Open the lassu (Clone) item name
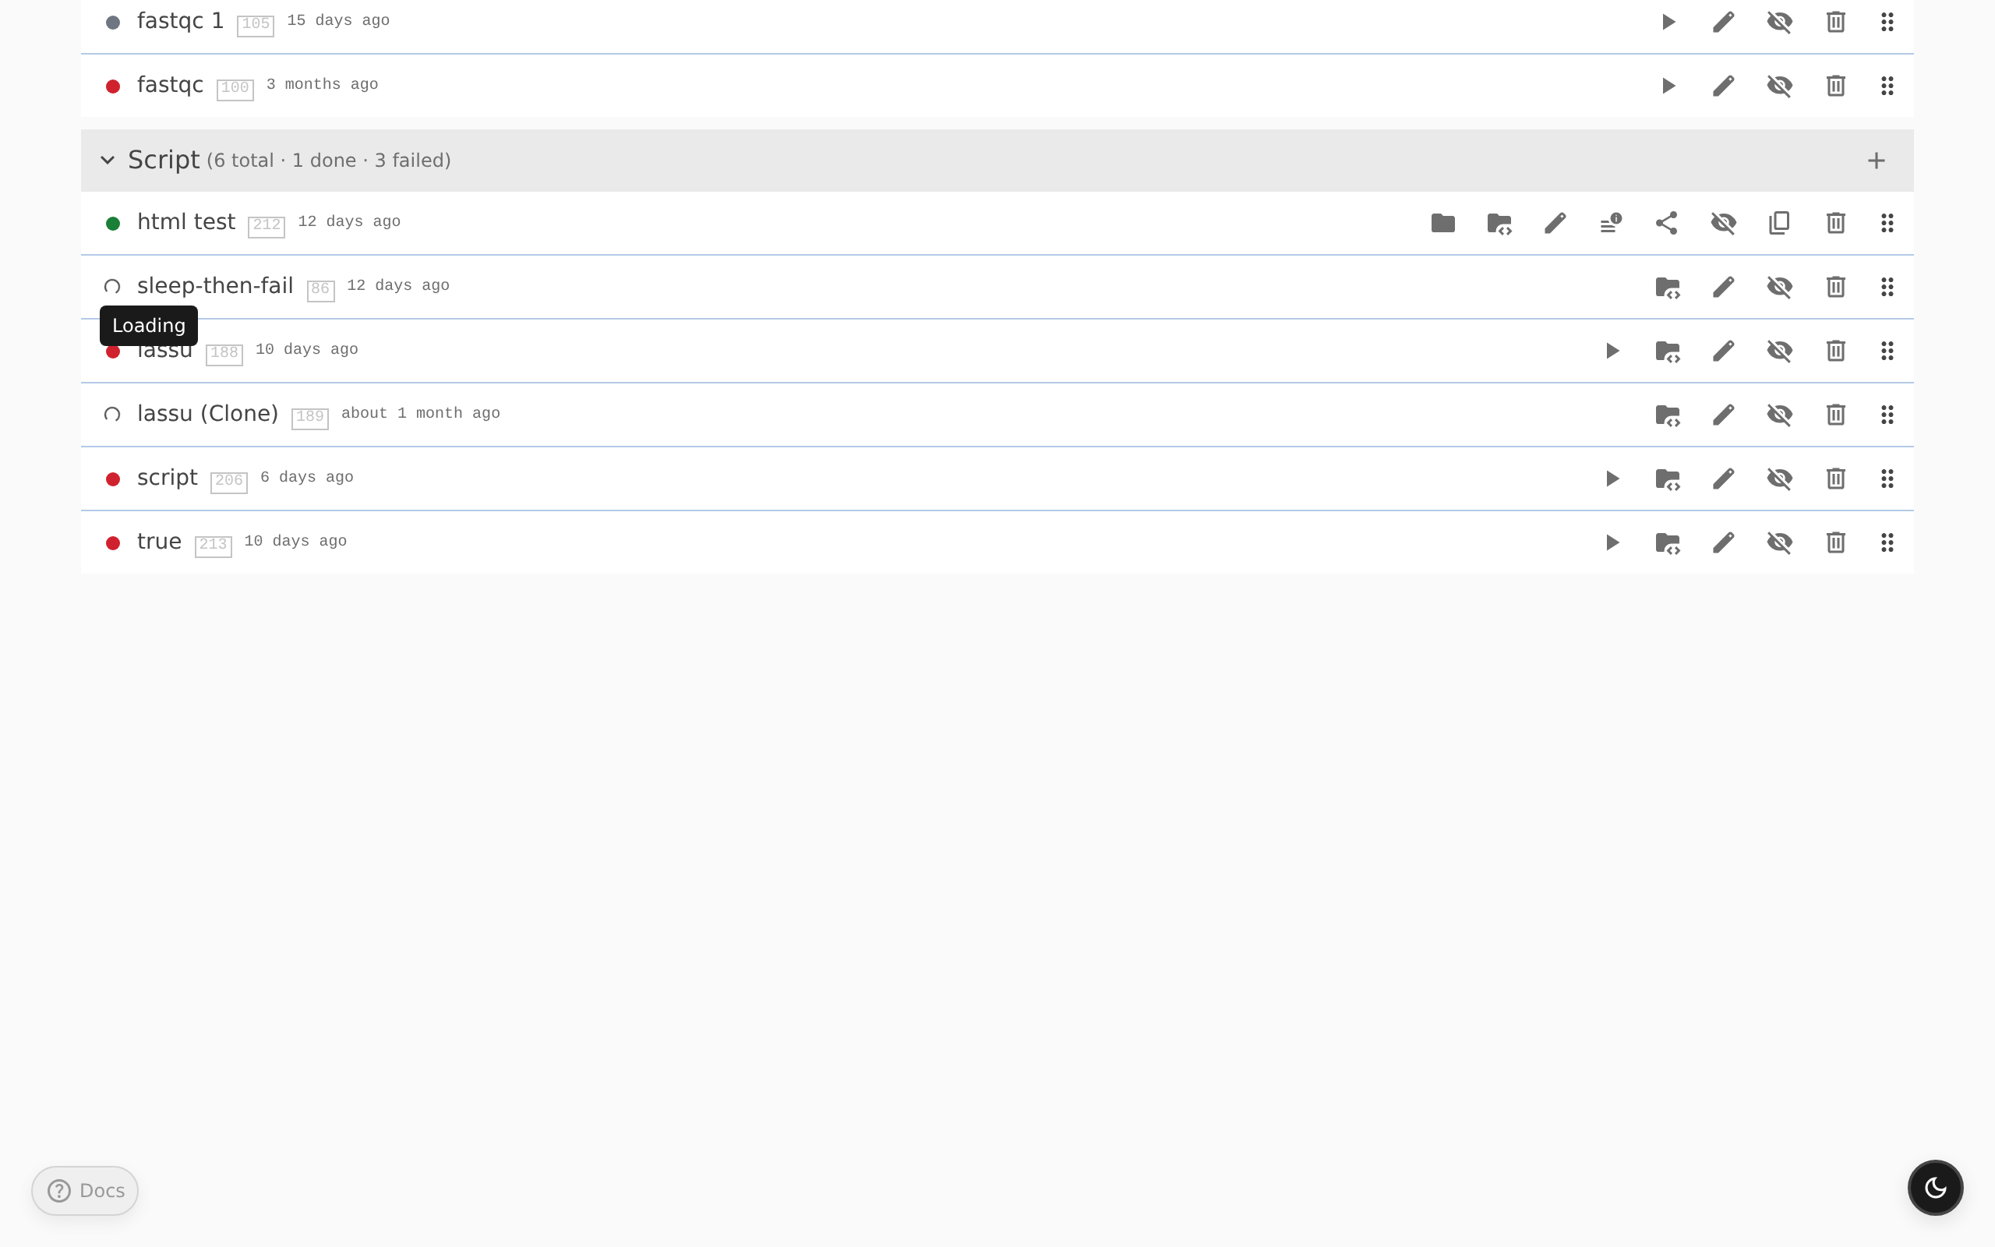This screenshot has width=1995, height=1247. [x=208, y=414]
